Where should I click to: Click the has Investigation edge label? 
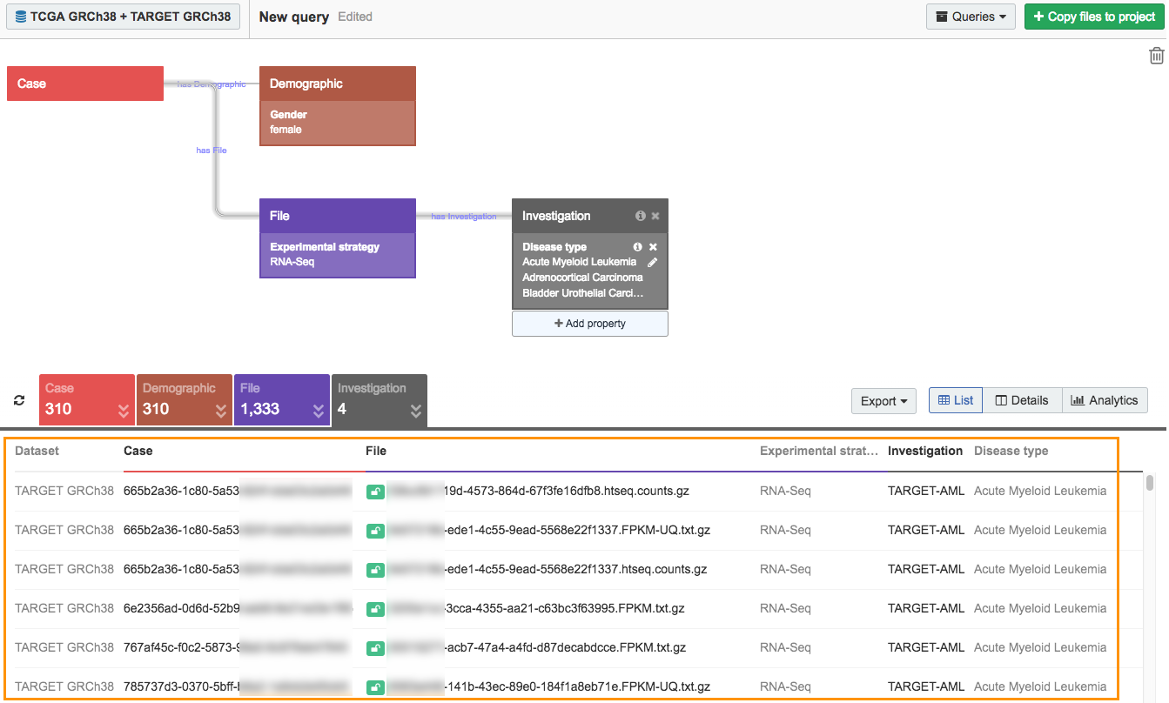coord(464,217)
